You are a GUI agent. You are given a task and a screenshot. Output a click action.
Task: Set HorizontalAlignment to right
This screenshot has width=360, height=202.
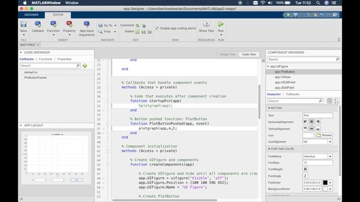(x=318, y=122)
